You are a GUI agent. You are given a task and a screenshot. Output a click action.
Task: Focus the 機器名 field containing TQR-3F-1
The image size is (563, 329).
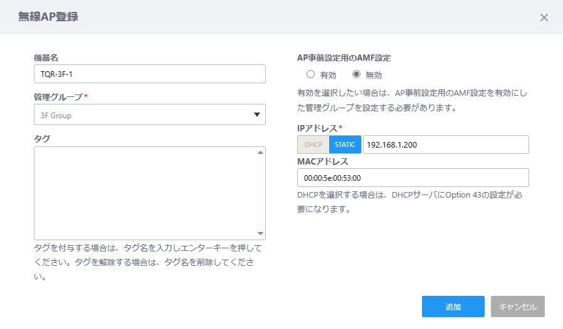[150, 74]
